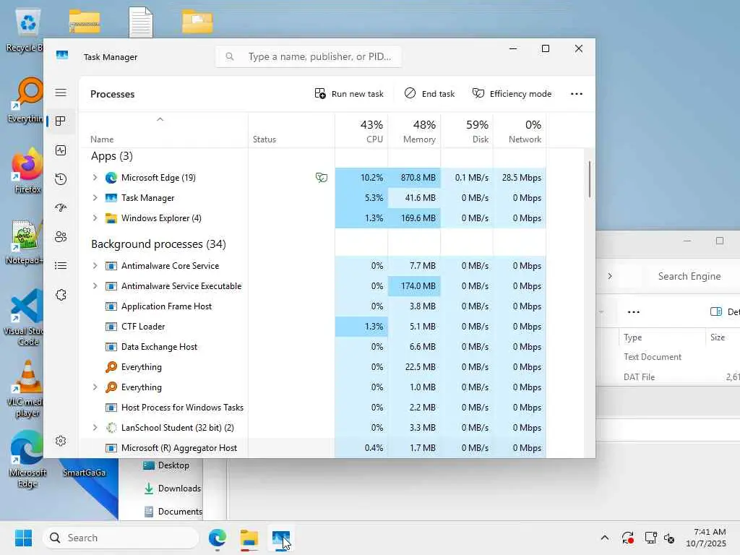Sort processes by Disk column
740x555 pixels.
[x=468, y=131]
